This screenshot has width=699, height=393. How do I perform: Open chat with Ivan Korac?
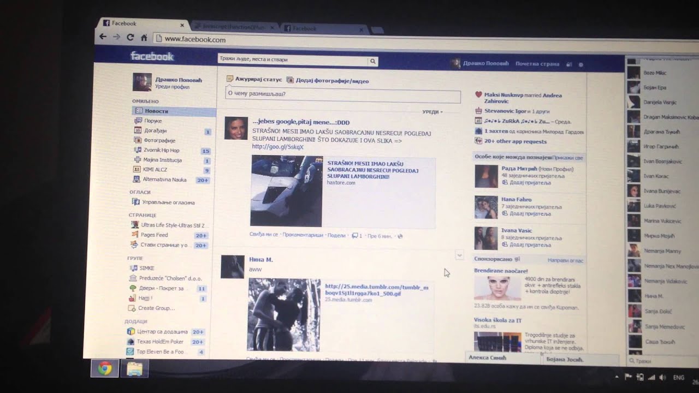(x=656, y=176)
